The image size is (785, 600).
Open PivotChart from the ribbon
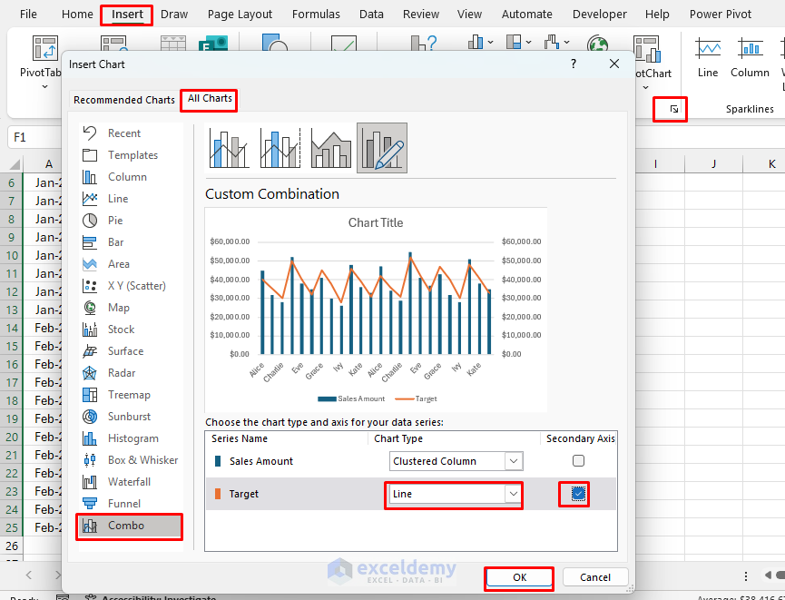click(647, 54)
